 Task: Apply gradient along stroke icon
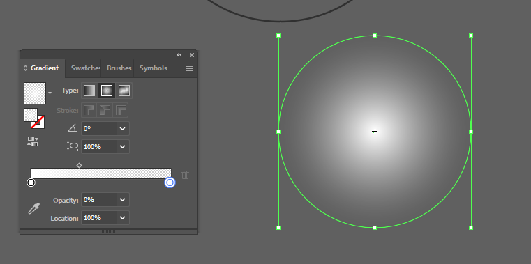[105, 110]
